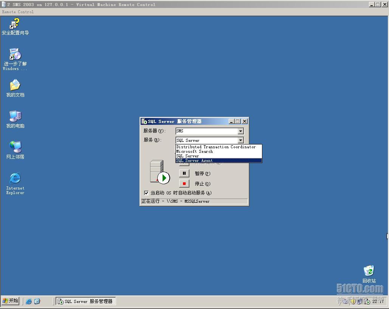Image resolution: width=389 pixels, height=309 pixels.
Task: Select SQL Server Agent from service list
Action: (x=219, y=161)
